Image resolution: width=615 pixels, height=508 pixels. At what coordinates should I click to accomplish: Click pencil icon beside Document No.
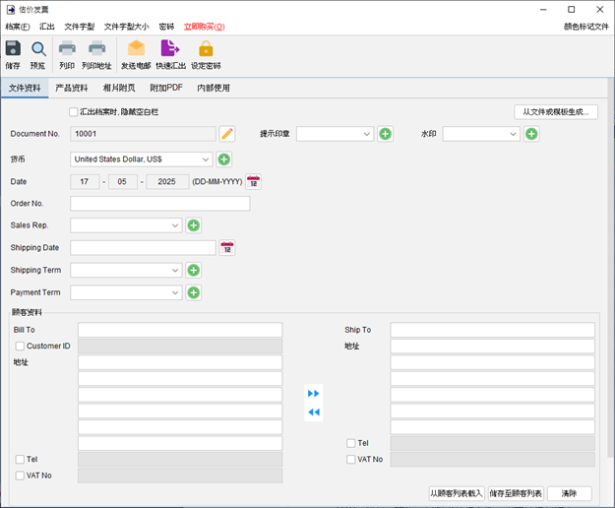(x=227, y=134)
